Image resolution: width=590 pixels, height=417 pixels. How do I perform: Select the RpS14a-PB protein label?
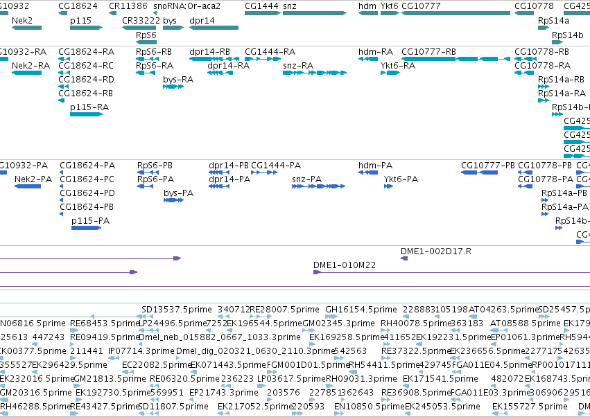[x=564, y=193]
